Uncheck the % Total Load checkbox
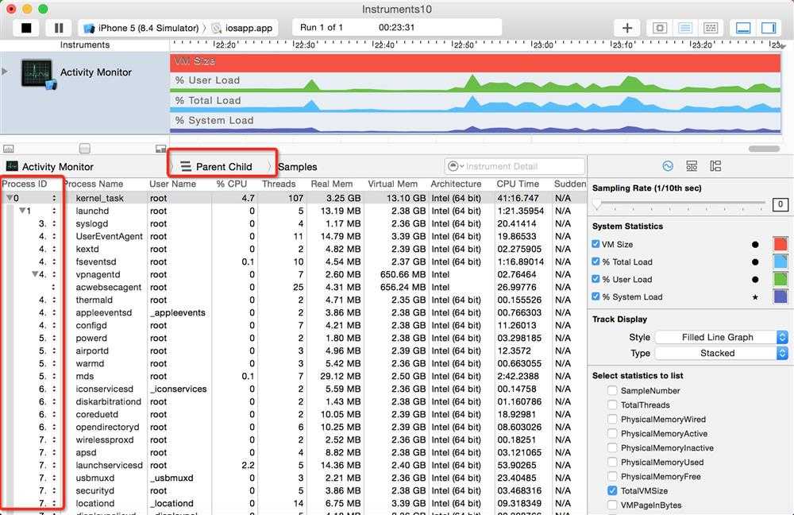 click(x=595, y=261)
